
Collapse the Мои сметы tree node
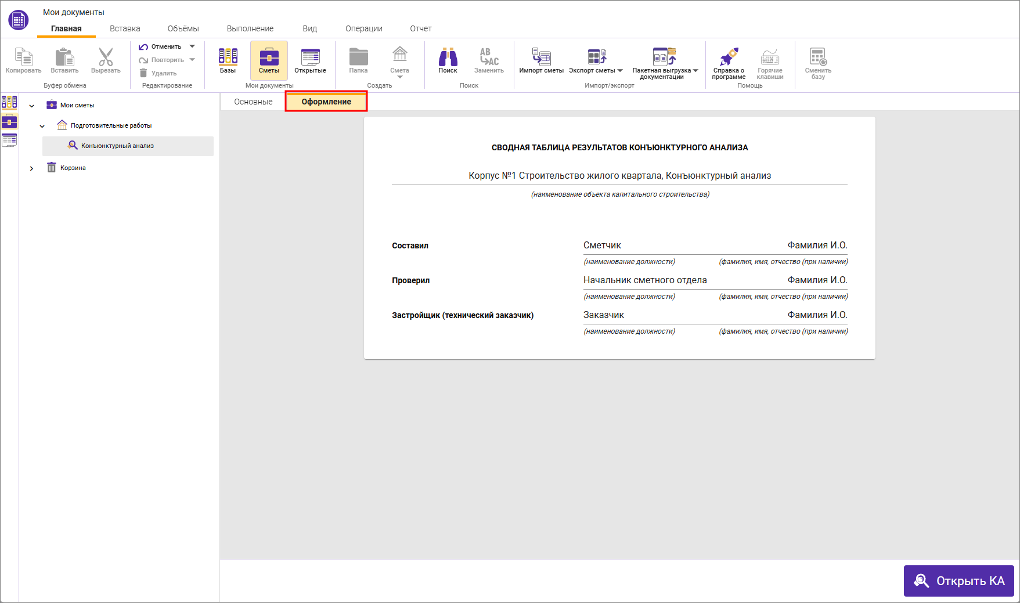(32, 106)
